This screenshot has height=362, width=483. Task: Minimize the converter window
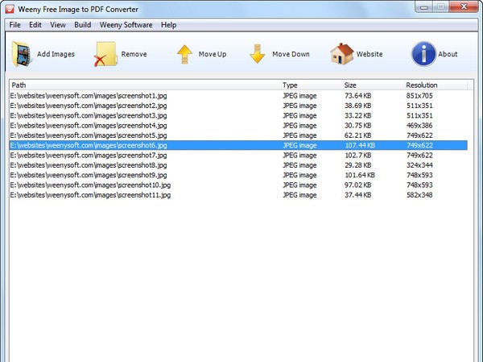click(424, 6)
